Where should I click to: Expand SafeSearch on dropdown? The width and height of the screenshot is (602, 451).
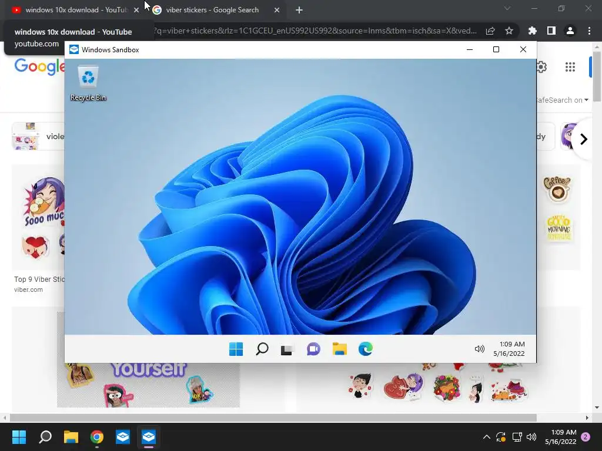coord(563,100)
